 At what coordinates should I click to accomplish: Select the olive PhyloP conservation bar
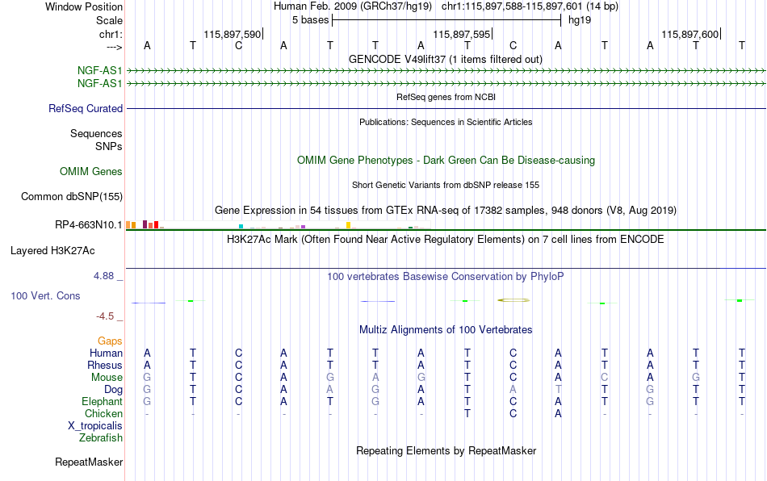click(513, 300)
